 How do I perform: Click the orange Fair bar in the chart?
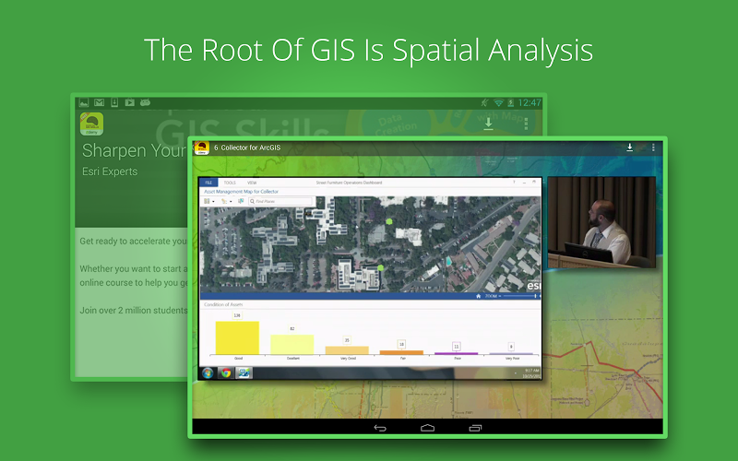(401, 352)
